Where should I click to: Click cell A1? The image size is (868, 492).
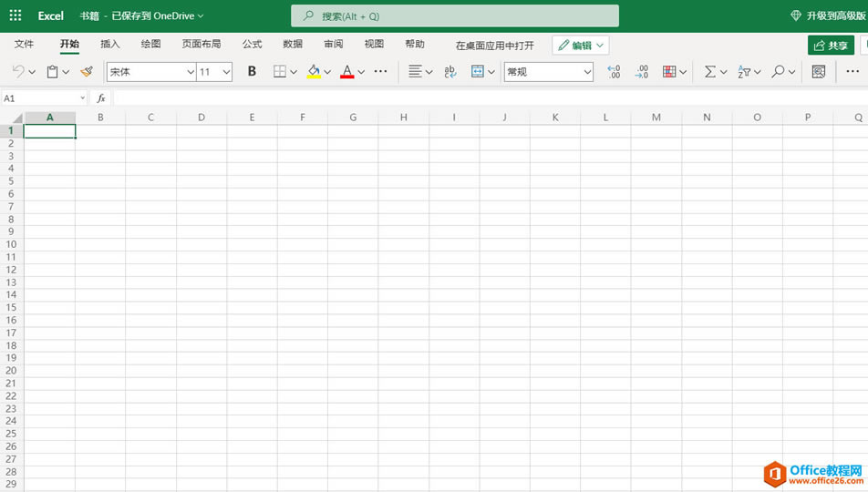[50, 131]
